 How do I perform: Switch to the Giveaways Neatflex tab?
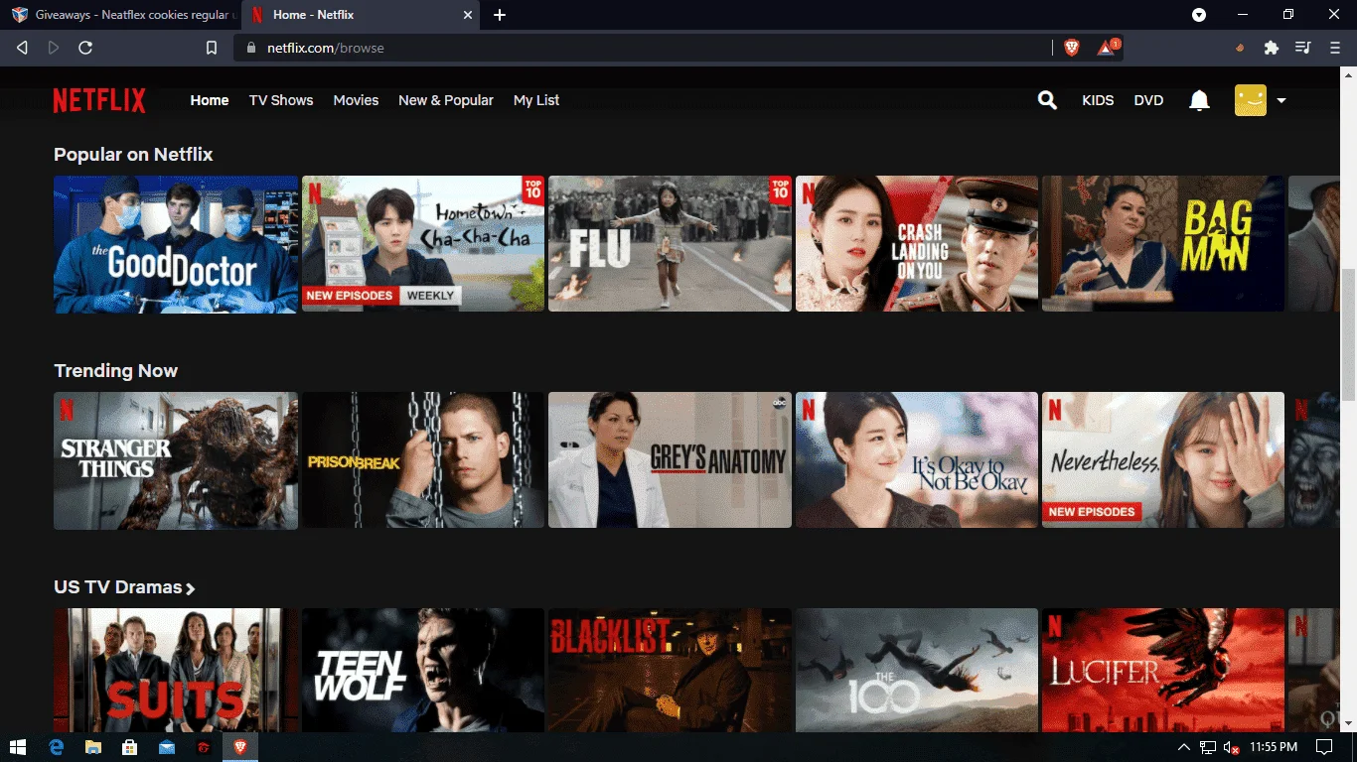[x=122, y=15]
